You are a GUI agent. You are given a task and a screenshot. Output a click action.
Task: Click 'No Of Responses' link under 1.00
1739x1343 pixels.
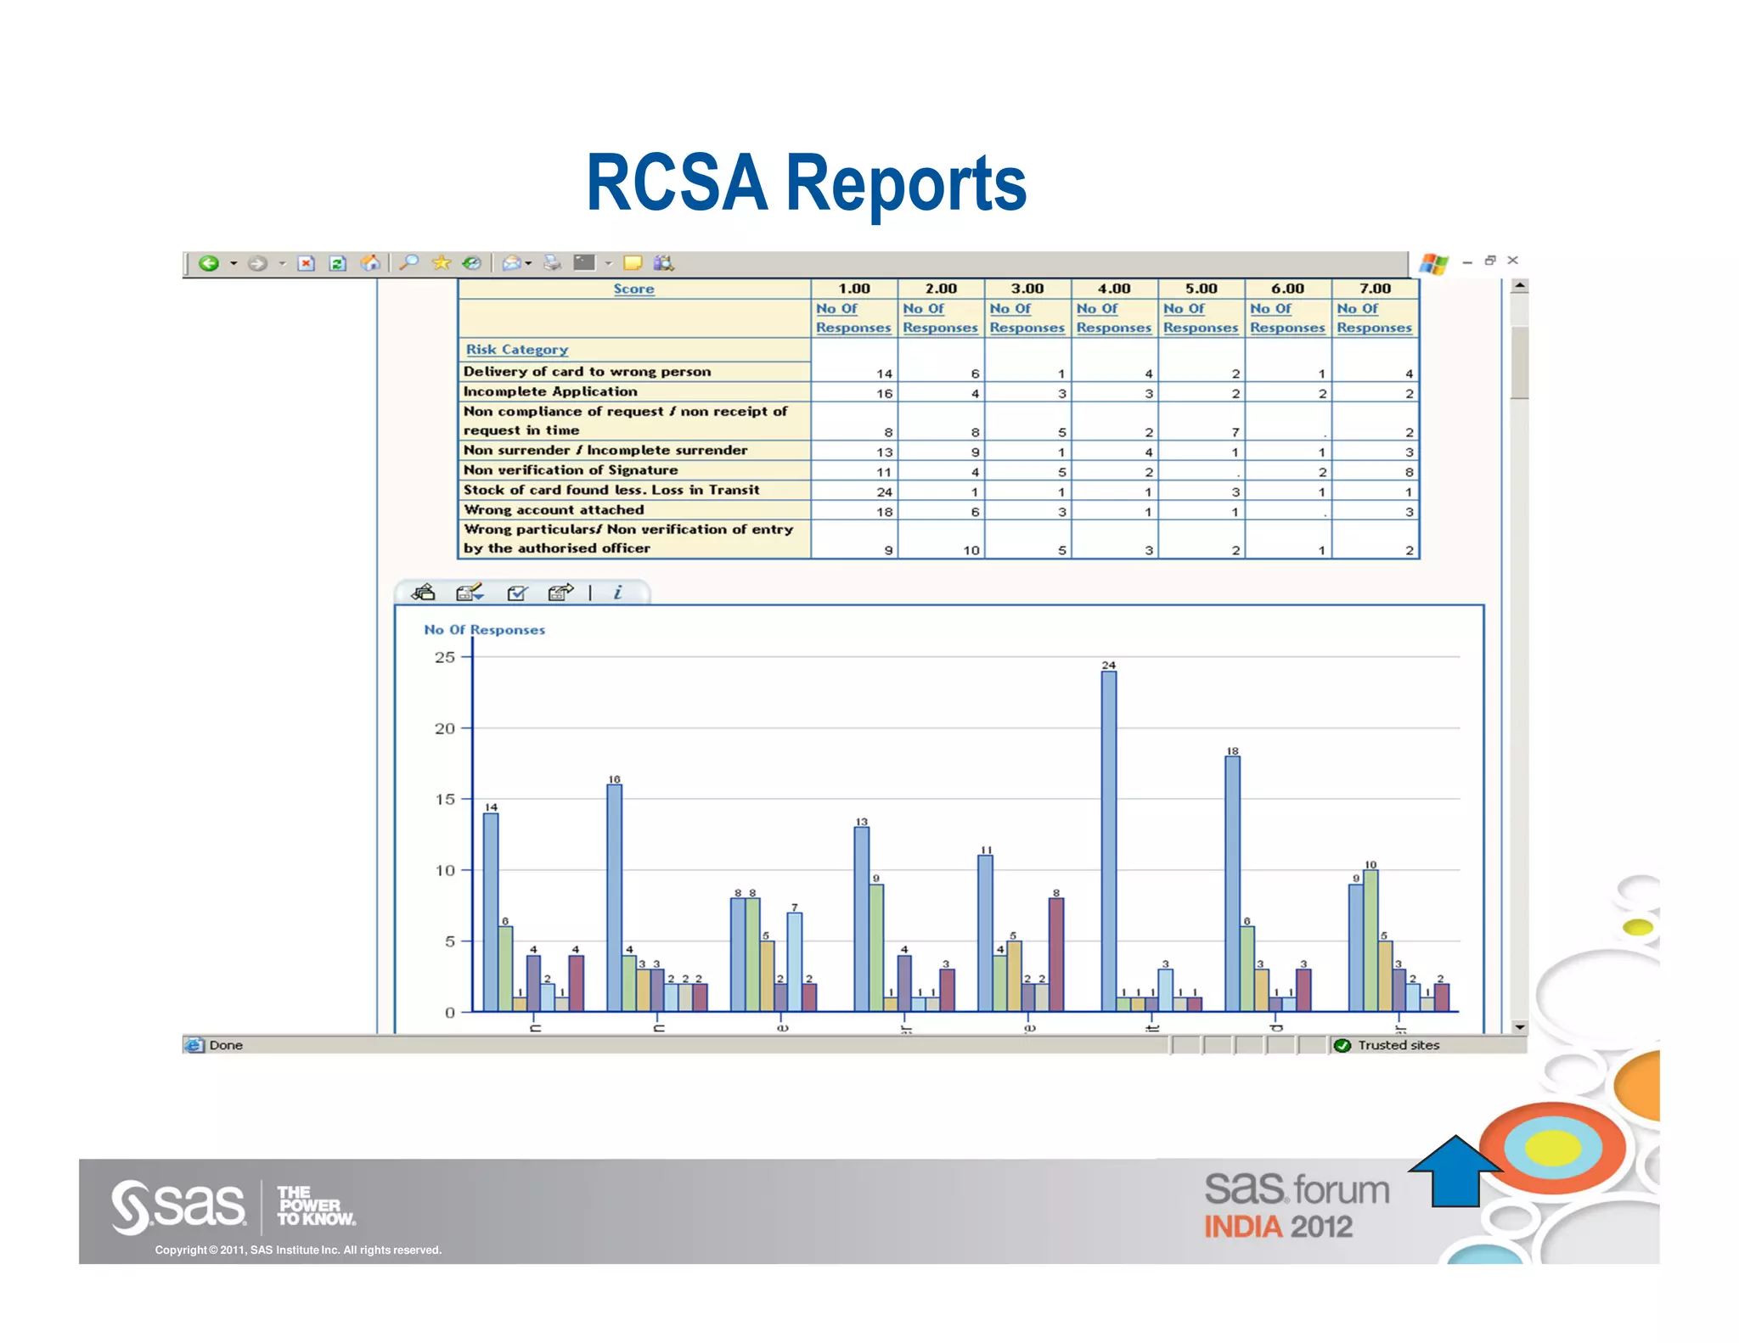(853, 318)
